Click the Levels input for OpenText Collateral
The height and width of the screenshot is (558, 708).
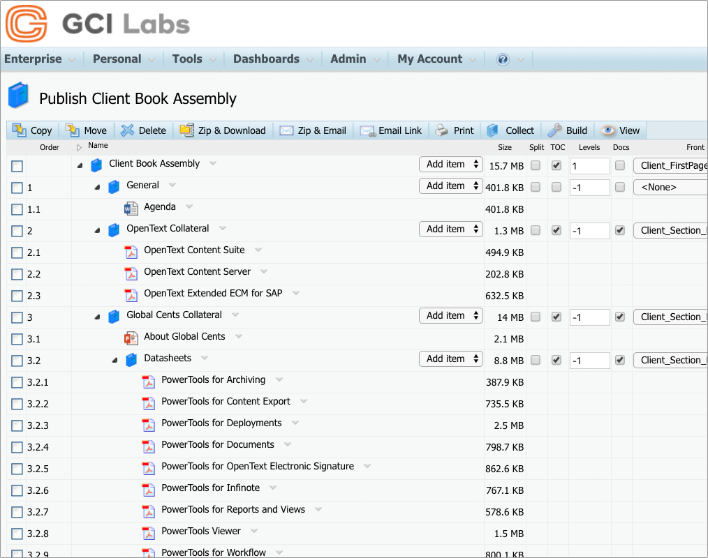tap(590, 231)
